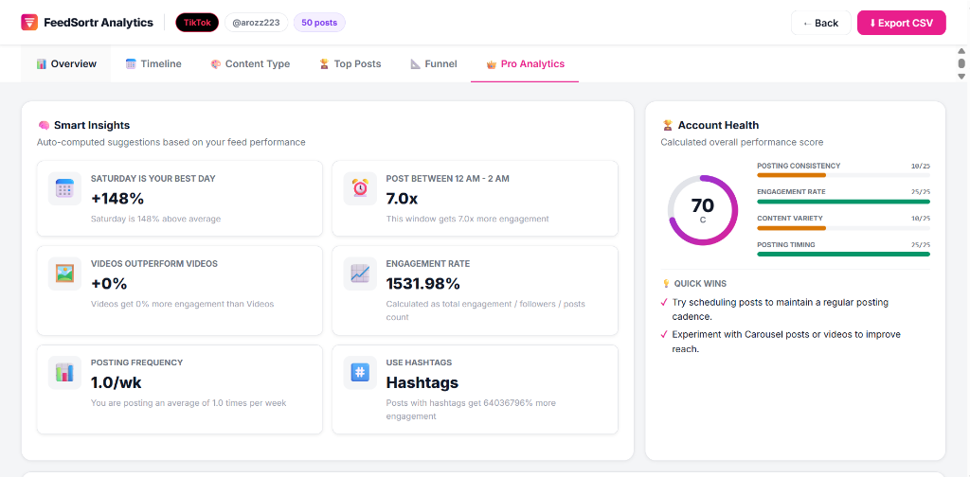Click the 1.0/wk posting frequency value
Viewport: 970px width, 477px height.
click(x=117, y=382)
